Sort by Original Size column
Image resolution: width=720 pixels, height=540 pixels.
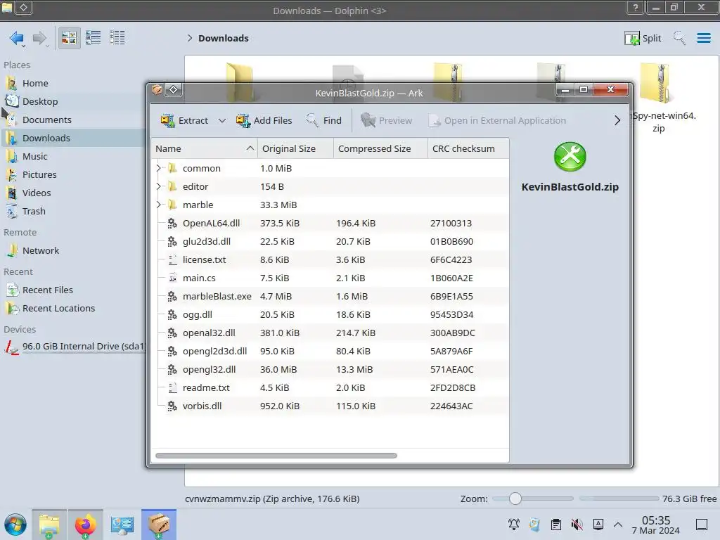[x=295, y=148]
